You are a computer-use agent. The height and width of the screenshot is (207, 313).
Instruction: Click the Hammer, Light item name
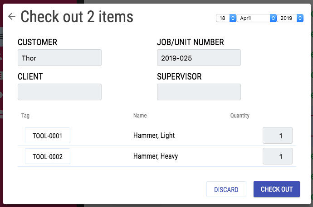[x=154, y=136]
